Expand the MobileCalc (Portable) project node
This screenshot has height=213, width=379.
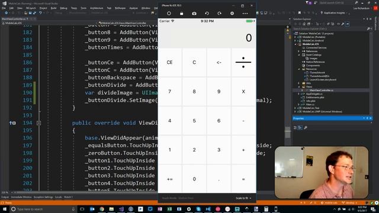pyautogui.click(x=295, y=37)
